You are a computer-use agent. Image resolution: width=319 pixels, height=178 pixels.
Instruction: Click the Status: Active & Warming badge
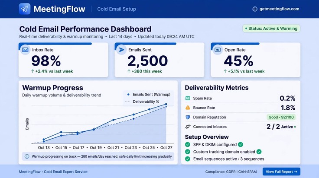coord(271,29)
